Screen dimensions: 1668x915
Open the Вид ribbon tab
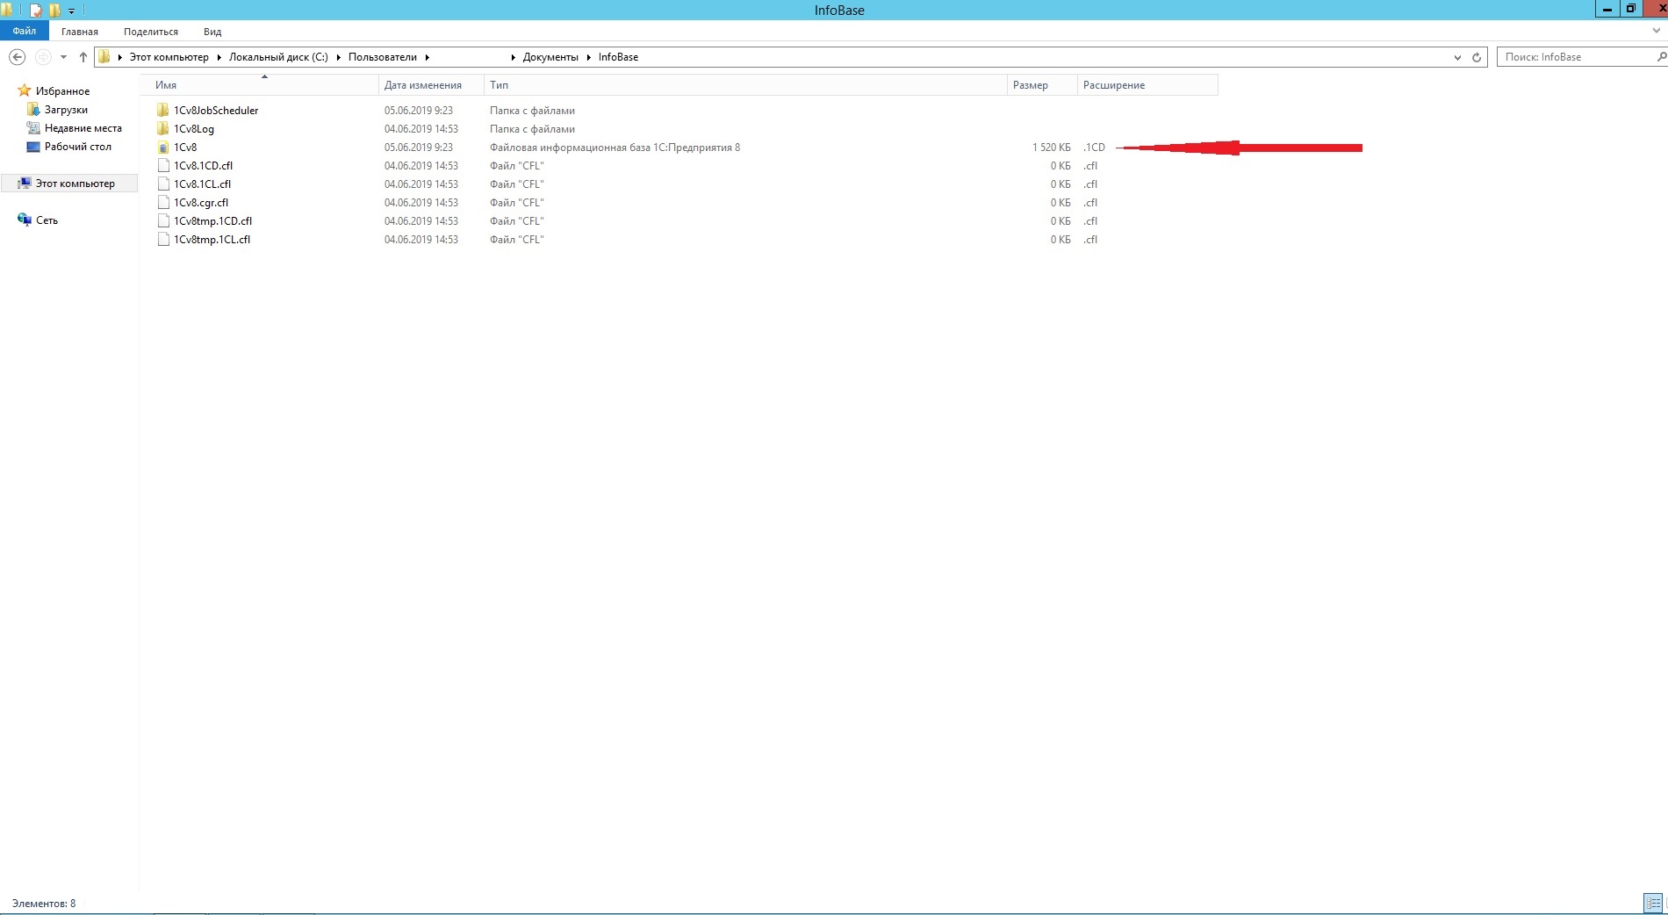pyautogui.click(x=212, y=32)
